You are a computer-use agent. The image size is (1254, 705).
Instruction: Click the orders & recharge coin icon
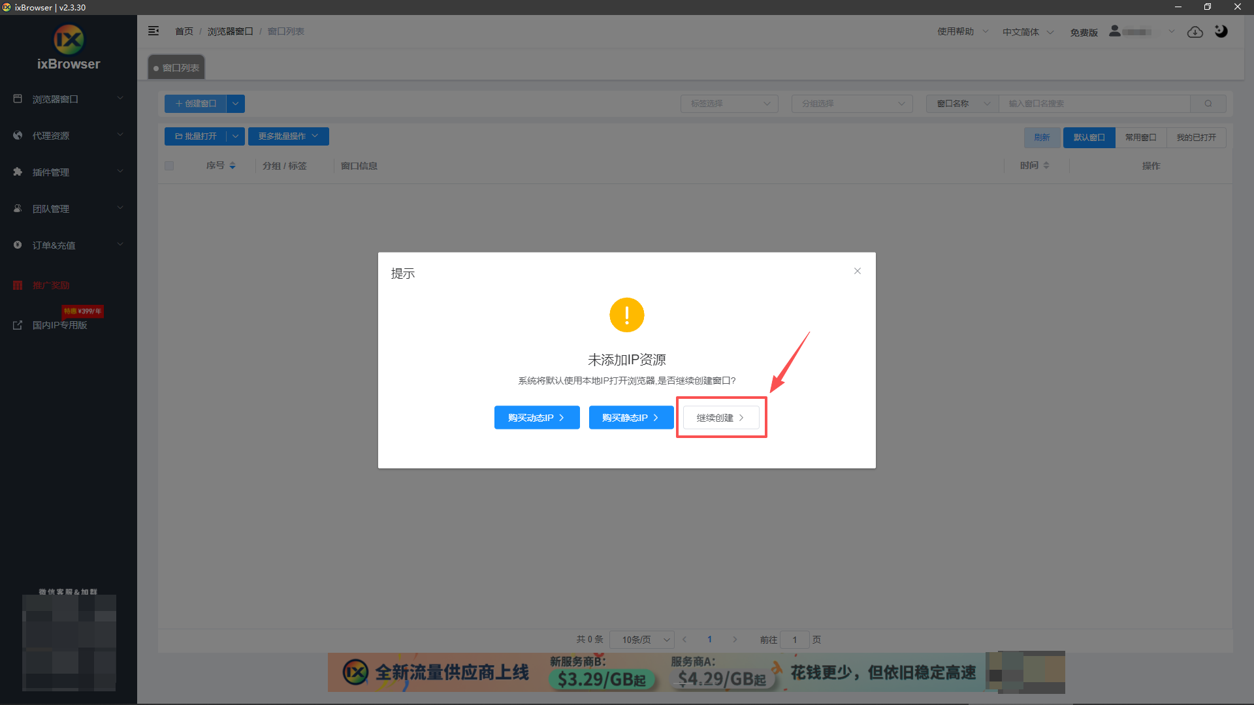pos(18,245)
